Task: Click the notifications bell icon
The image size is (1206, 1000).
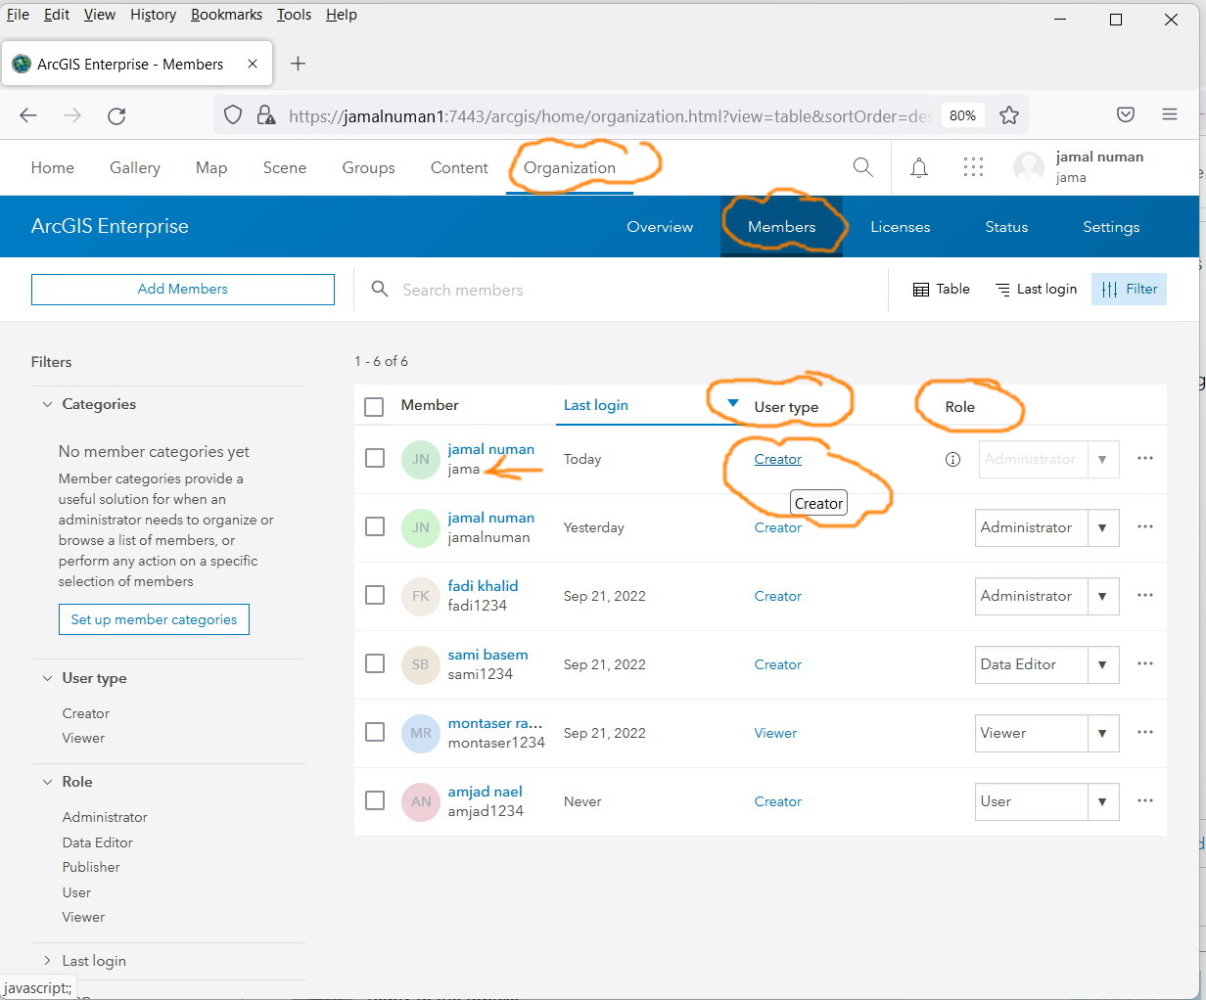Action: pos(918,166)
